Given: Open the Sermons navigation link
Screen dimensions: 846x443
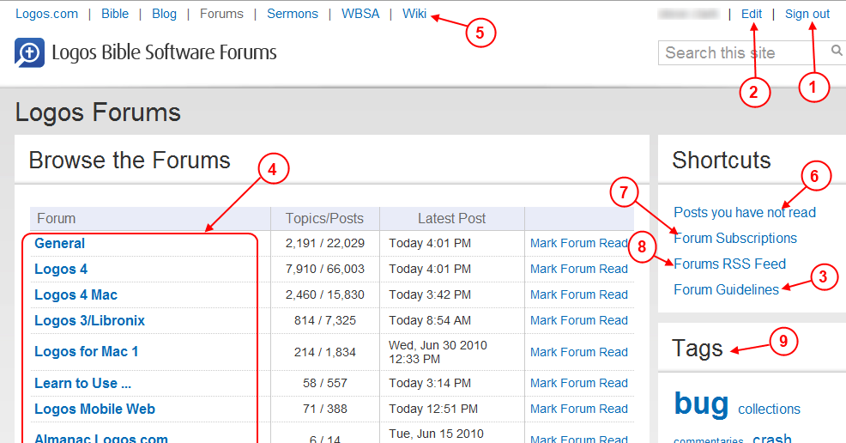Looking at the screenshot, I should coord(293,14).
